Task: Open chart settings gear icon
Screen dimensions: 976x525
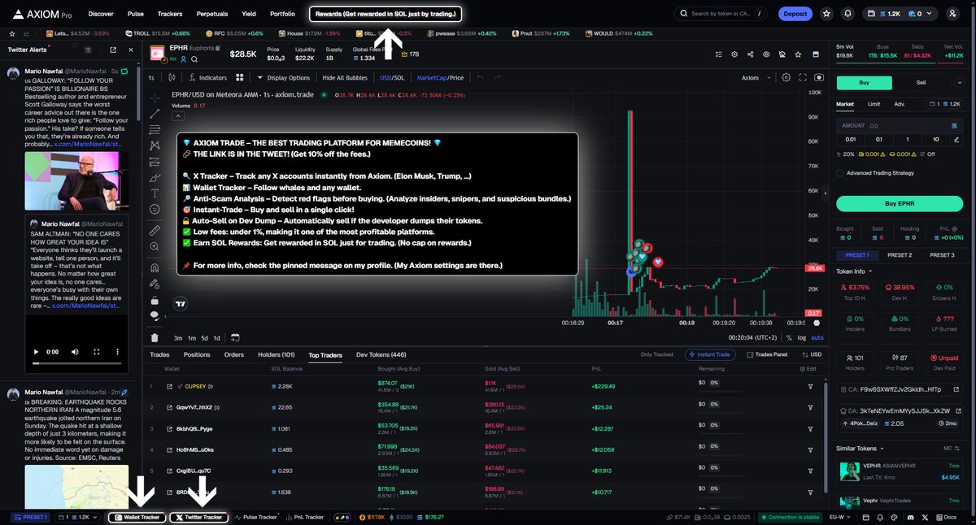Action: coord(786,77)
